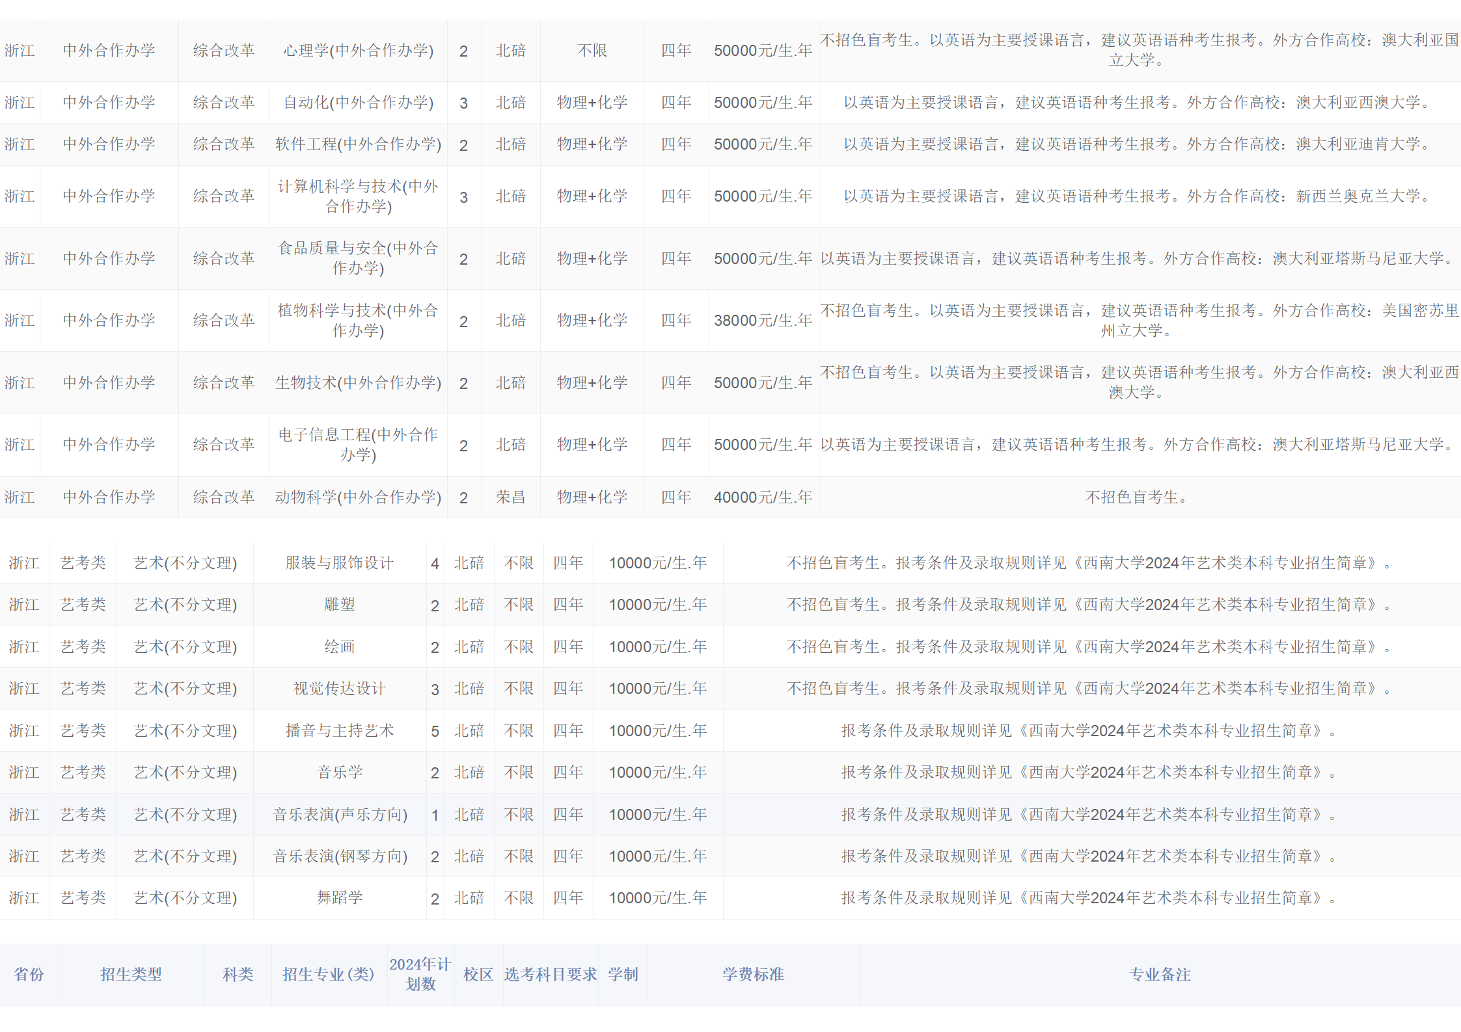Click 软件工程(中外合作办学) in the table
The image size is (1461, 1032).
coord(358,144)
